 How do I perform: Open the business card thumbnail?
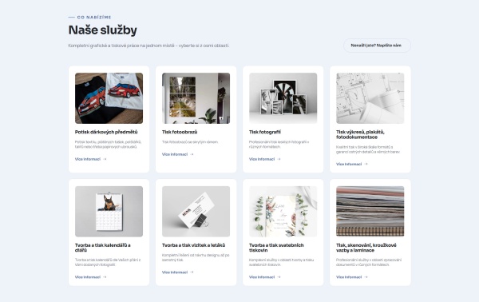pyautogui.click(x=196, y=211)
